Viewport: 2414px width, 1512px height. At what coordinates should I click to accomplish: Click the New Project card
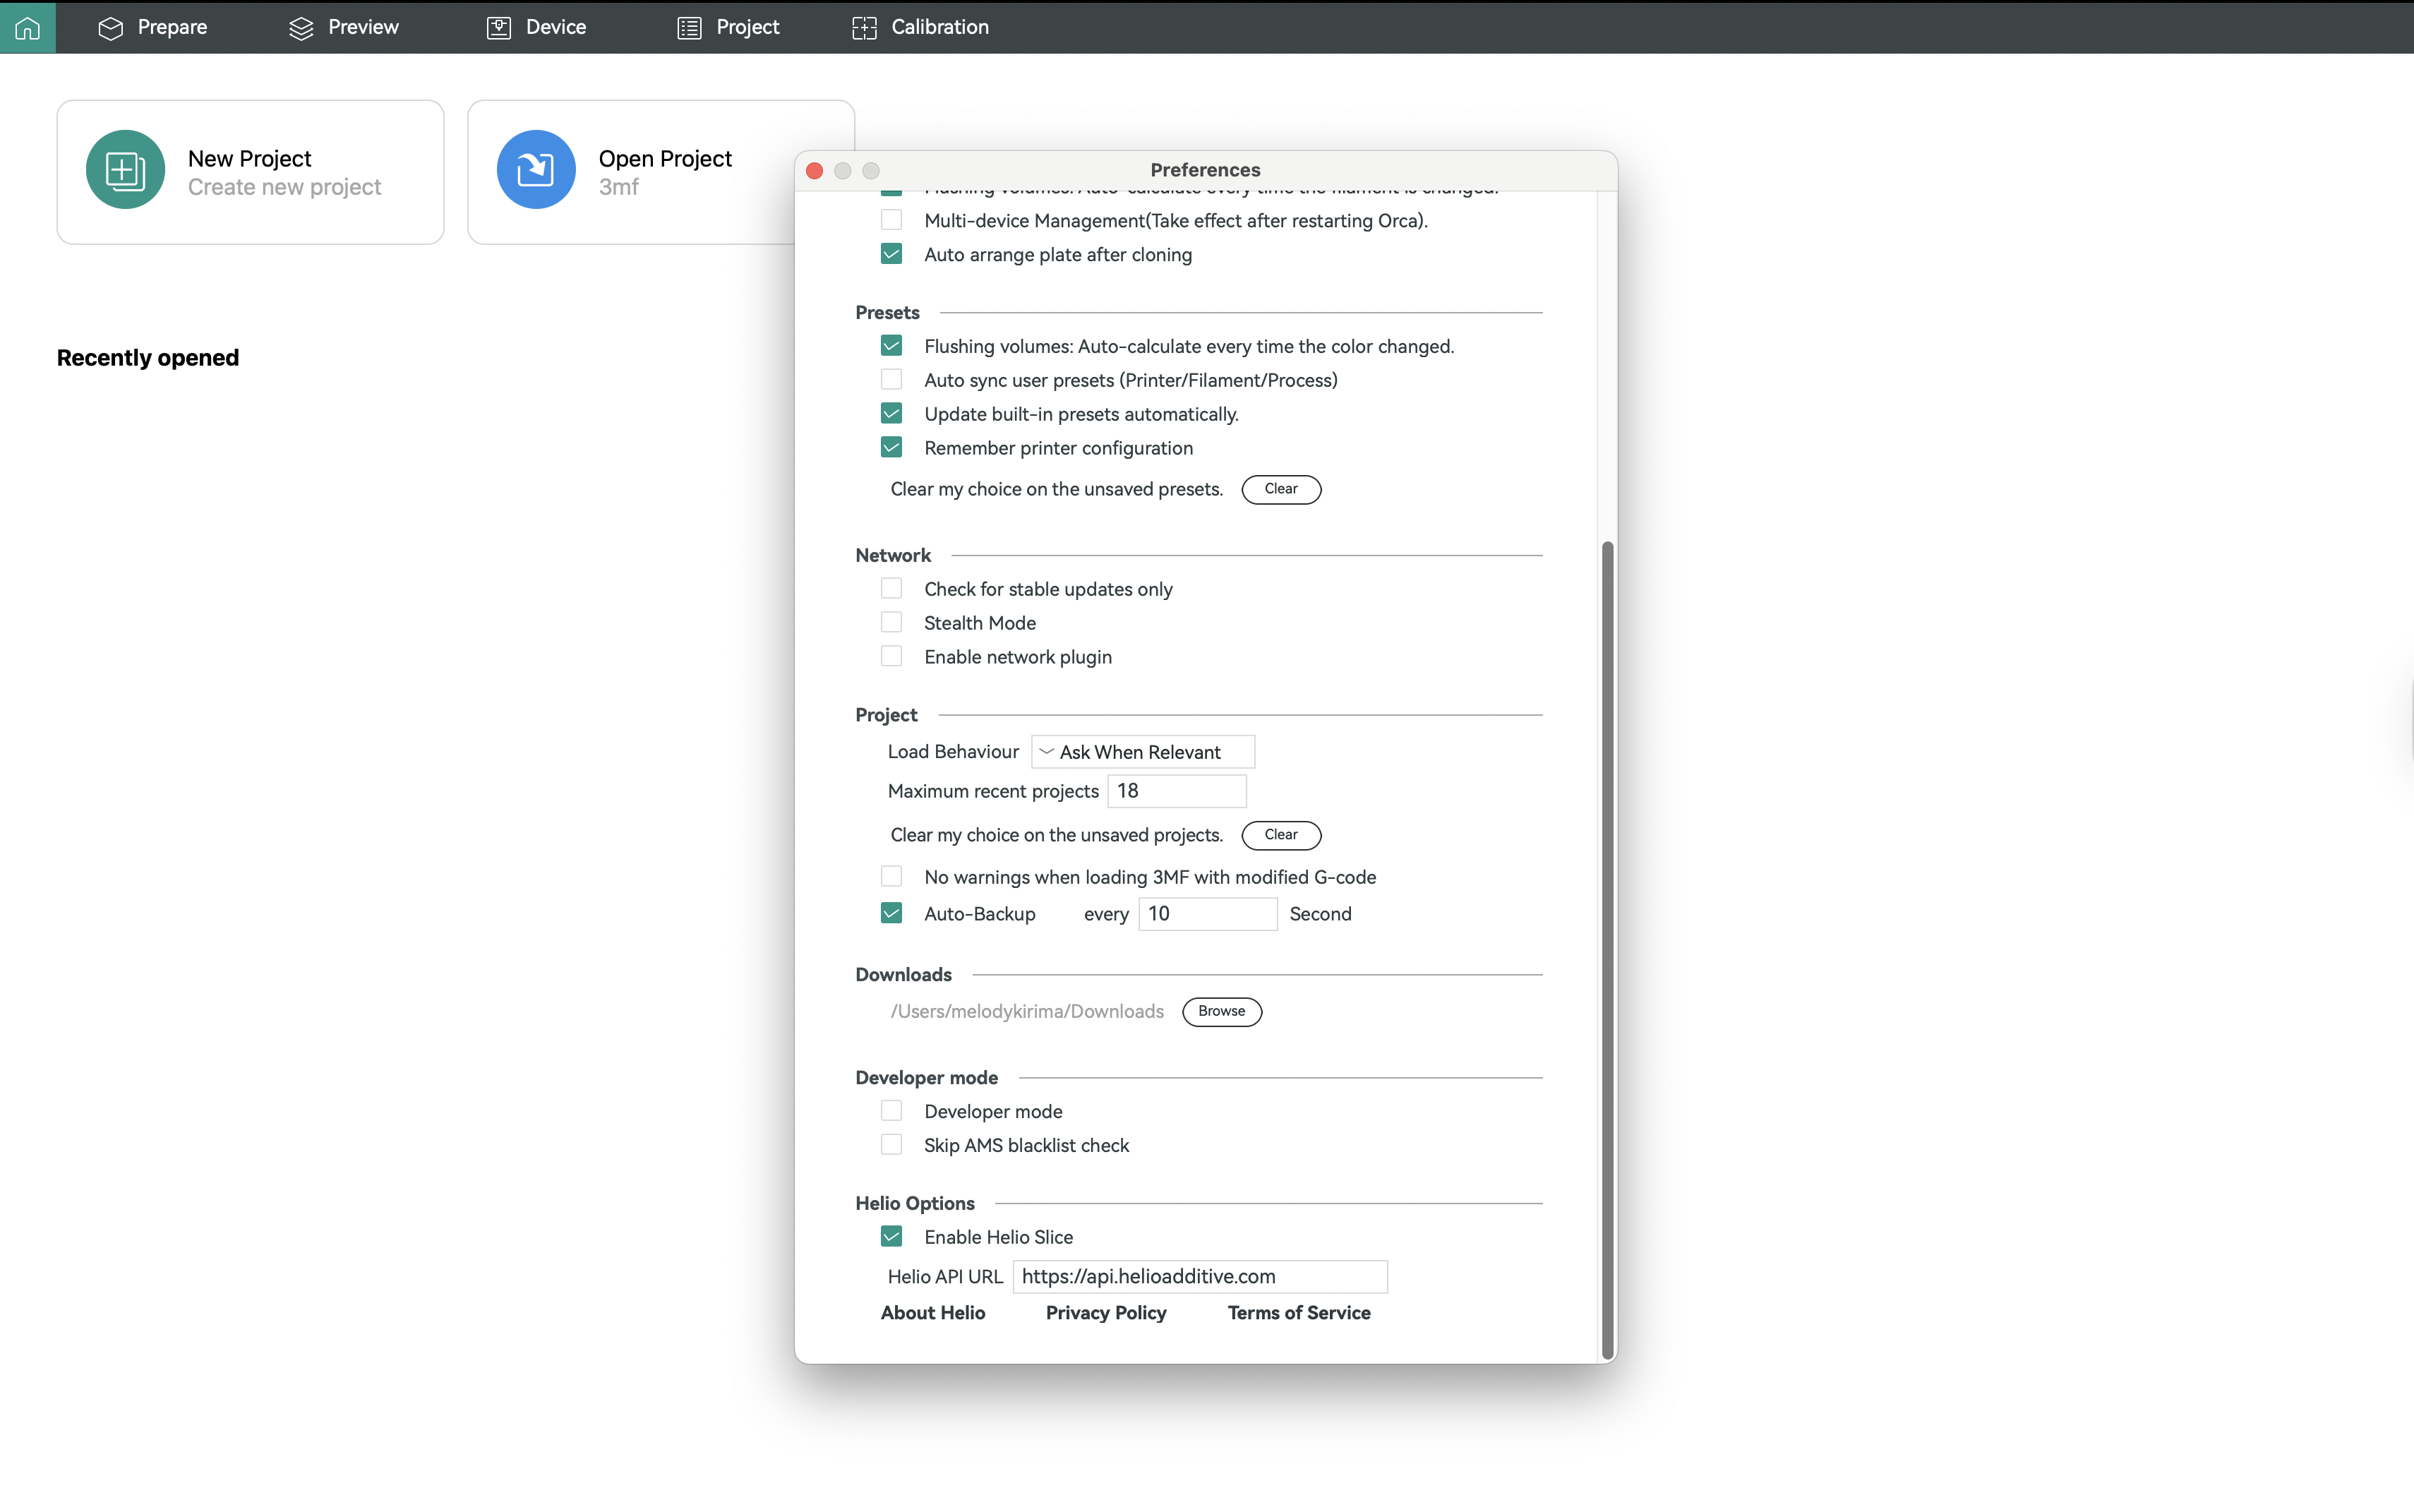pyautogui.click(x=250, y=172)
